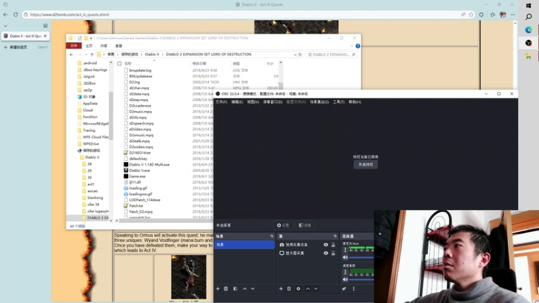Add page to favorites star icon

click(x=471, y=15)
